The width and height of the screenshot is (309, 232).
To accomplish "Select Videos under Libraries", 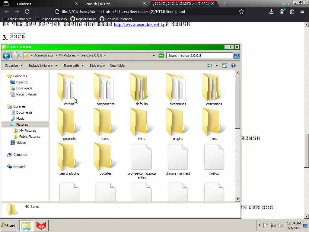I will coord(18,143).
